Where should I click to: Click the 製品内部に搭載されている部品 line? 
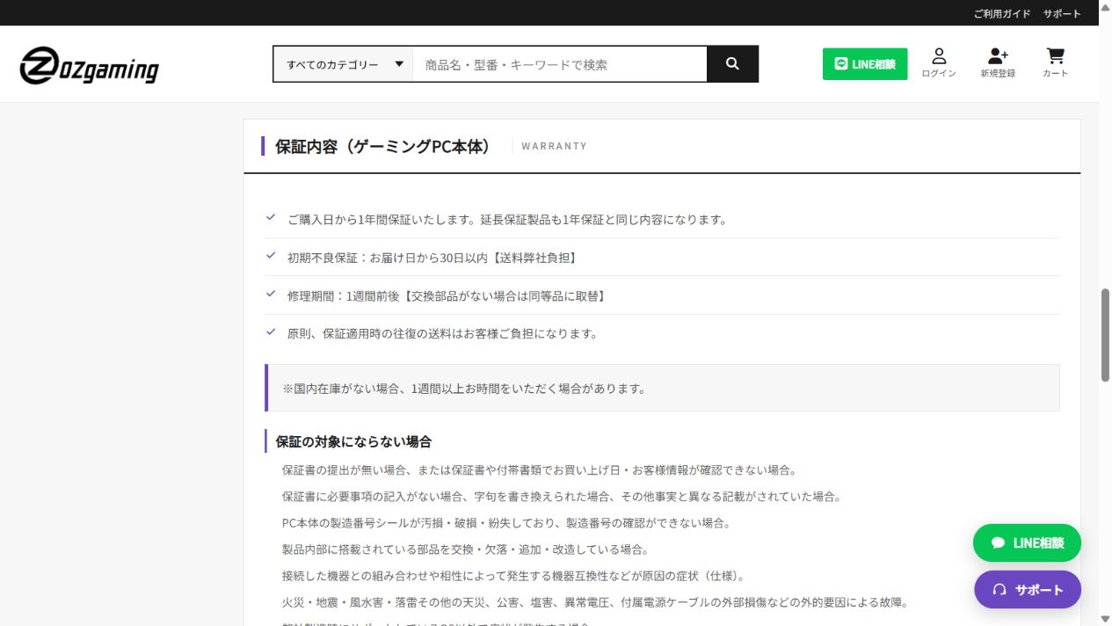[x=465, y=550]
